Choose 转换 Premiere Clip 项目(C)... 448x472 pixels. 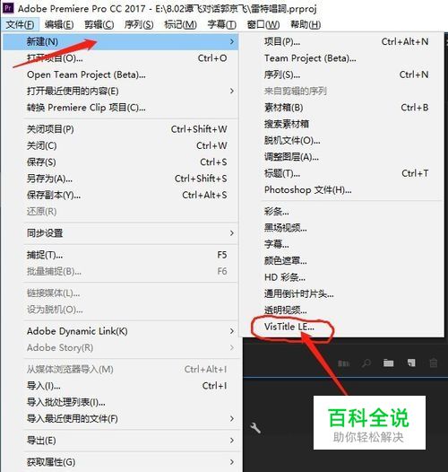[x=120, y=108]
